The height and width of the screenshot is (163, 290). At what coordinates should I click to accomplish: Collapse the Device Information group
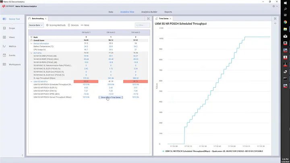pos(31,44)
